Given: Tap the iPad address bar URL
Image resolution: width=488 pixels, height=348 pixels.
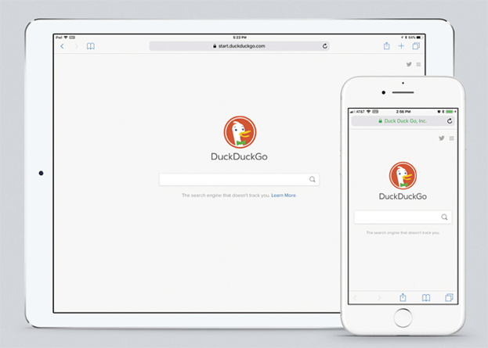Looking at the screenshot, I should (239, 46).
